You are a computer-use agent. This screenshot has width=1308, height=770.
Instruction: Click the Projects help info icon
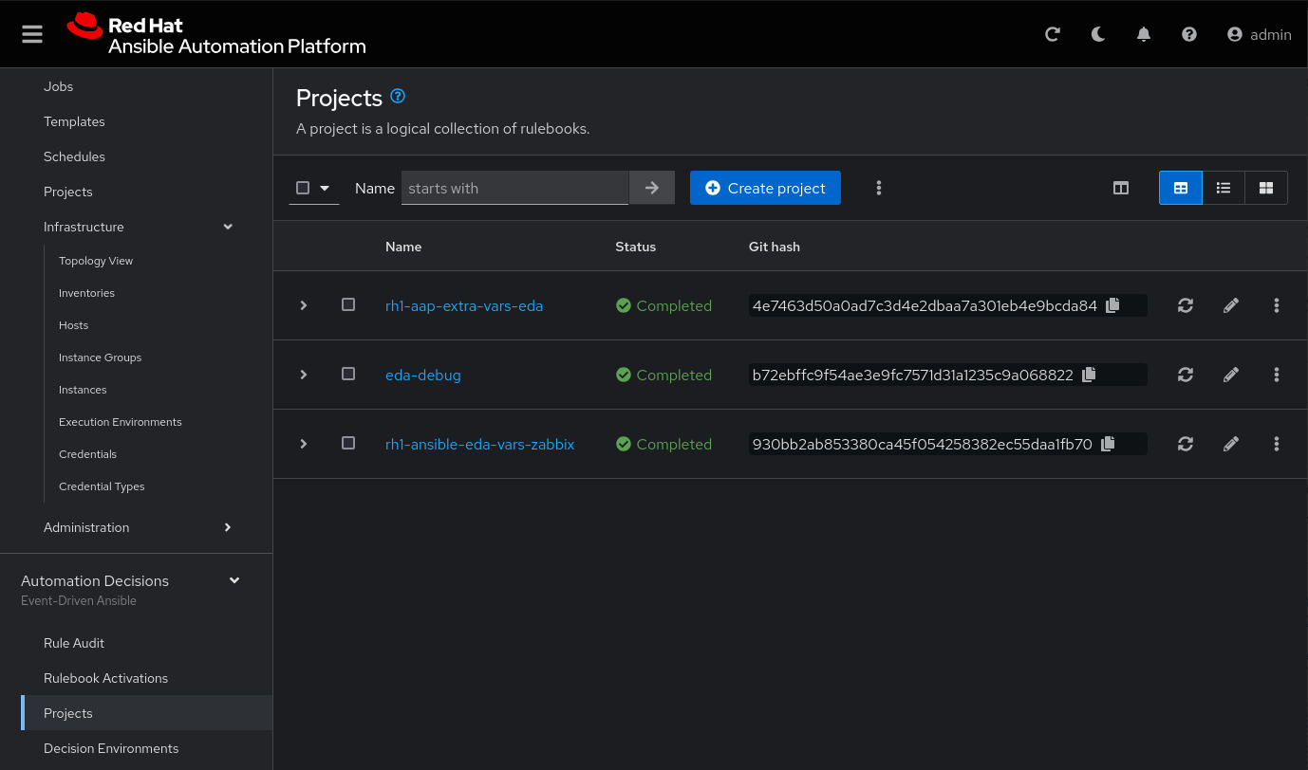click(399, 96)
